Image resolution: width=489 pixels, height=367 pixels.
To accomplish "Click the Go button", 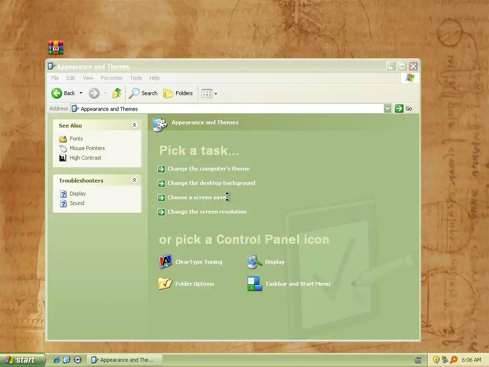I will coord(404,108).
